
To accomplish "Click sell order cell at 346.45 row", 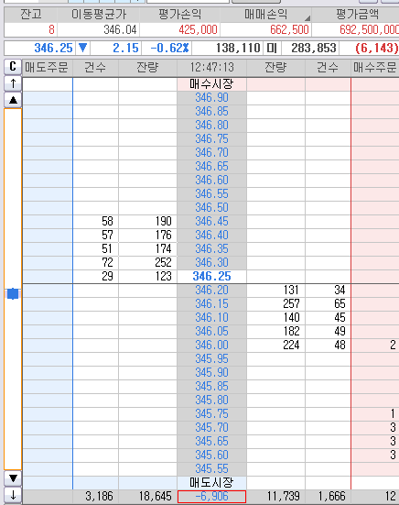I will click(x=48, y=221).
